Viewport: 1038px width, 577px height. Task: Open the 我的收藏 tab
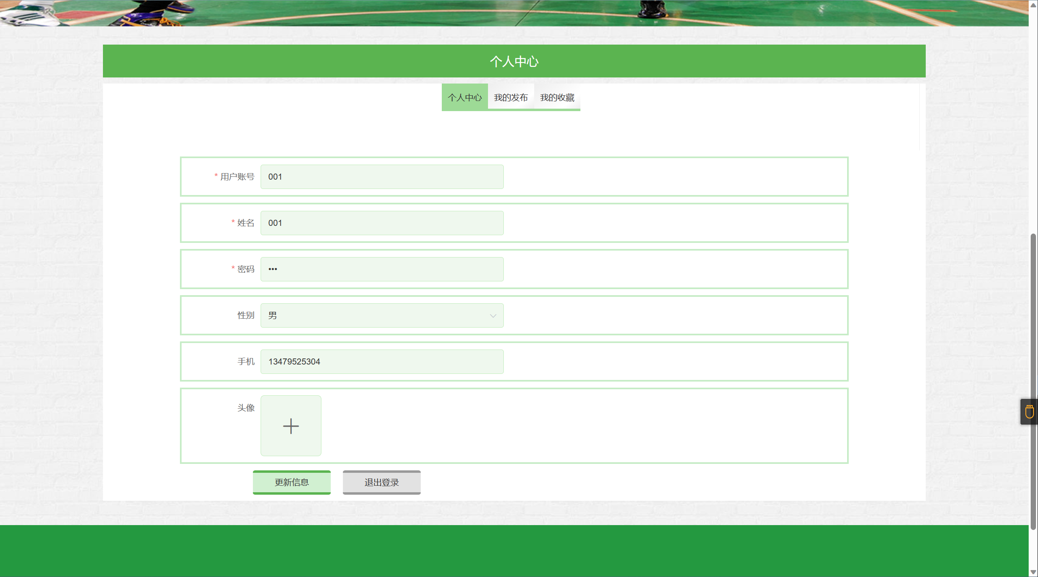click(x=557, y=97)
